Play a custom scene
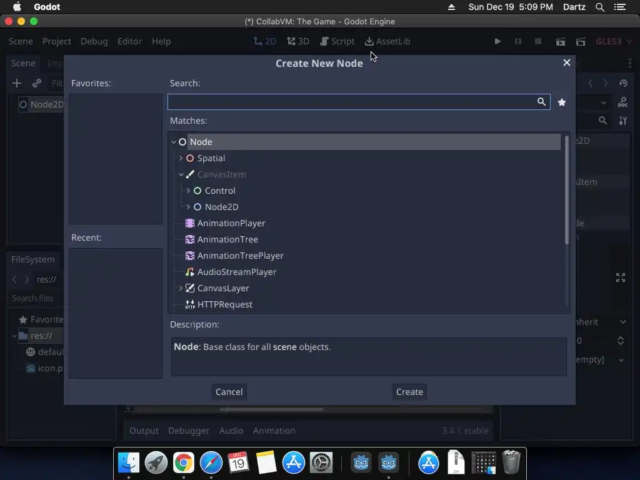Image resolution: width=640 pixels, height=480 pixels. (581, 41)
